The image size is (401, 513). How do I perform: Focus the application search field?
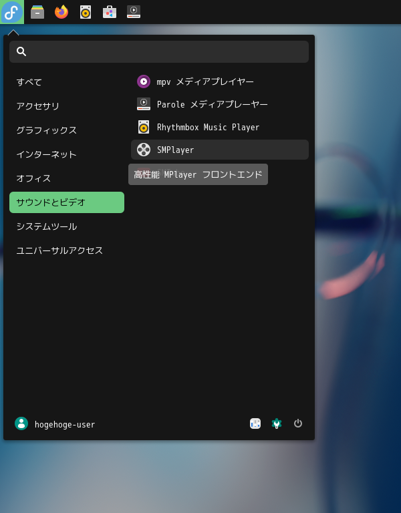[x=159, y=51]
